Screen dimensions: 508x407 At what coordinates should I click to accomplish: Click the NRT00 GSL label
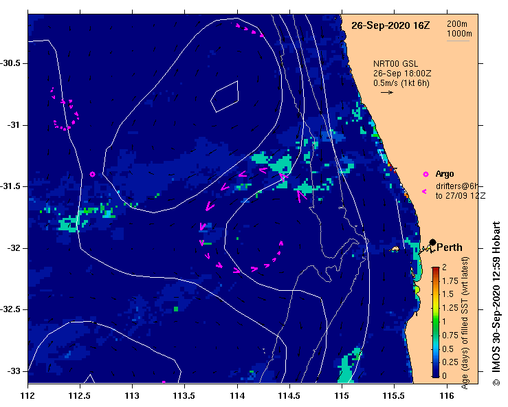[x=395, y=64]
